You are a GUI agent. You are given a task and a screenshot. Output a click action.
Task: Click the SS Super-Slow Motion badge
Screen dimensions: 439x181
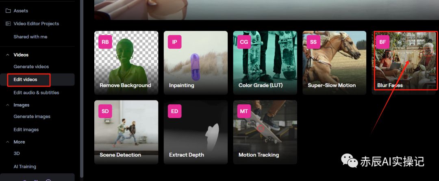(x=313, y=42)
